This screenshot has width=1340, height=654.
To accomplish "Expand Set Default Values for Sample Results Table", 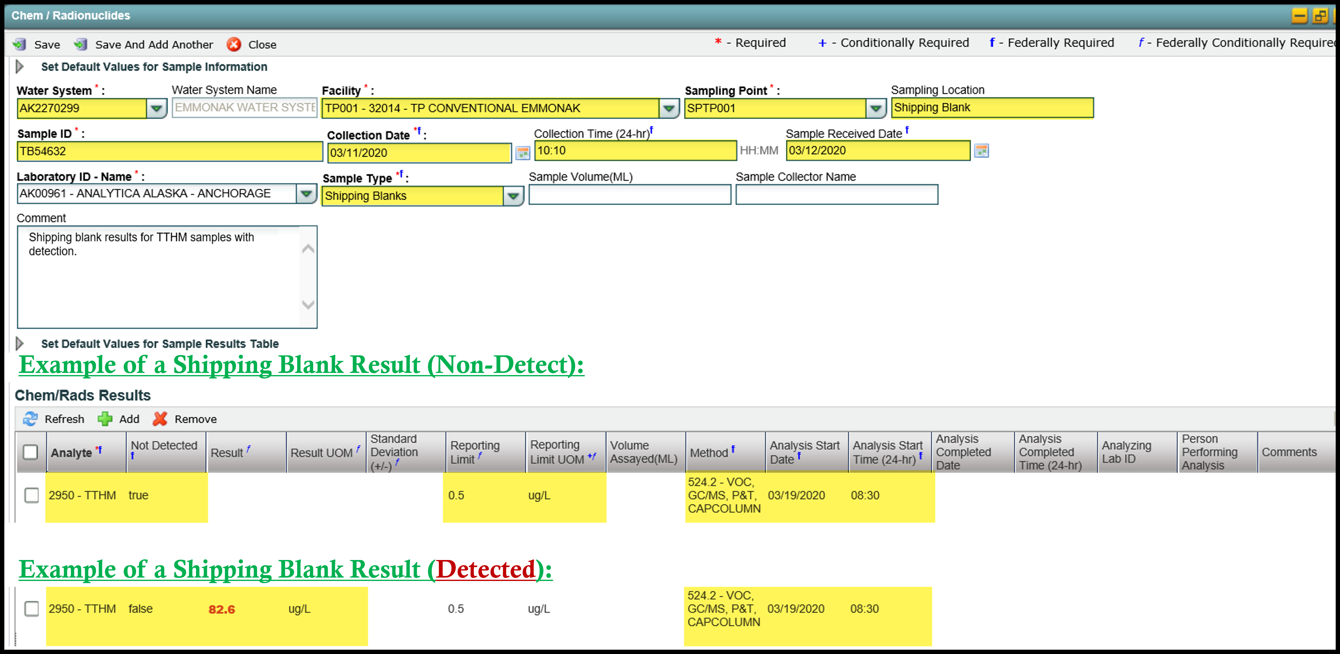I will (20, 343).
